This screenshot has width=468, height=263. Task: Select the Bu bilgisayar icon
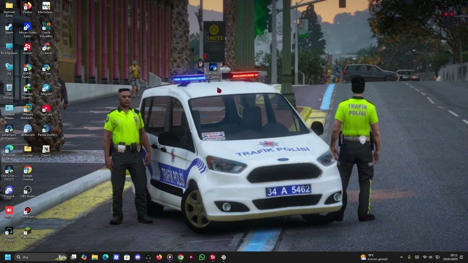(x=9, y=49)
